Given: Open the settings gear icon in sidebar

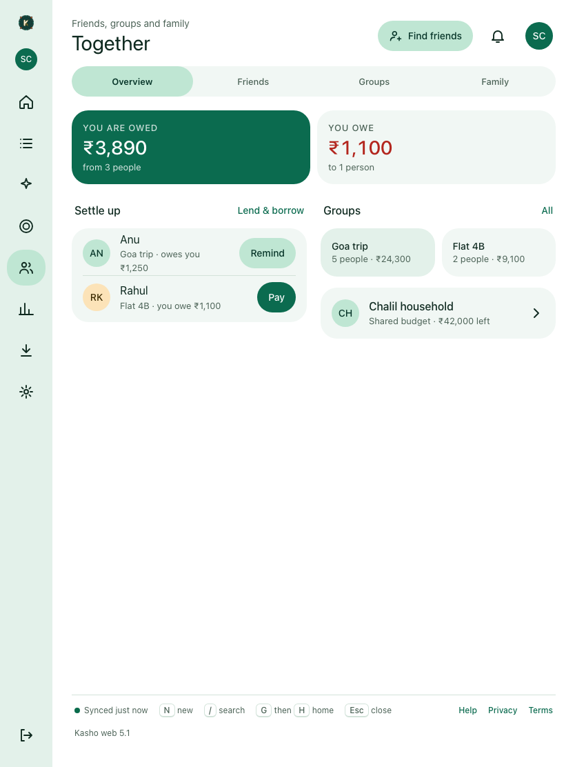Looking at the screenshot, I should click(x=26, y=392).
